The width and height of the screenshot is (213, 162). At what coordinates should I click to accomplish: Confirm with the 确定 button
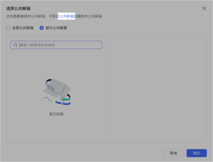click(x=197, y=153)
